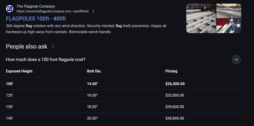The width and height of the screenshot is (254, 126).
Task: Open the American flag thumbnail image
Action: tap(229, 26)
